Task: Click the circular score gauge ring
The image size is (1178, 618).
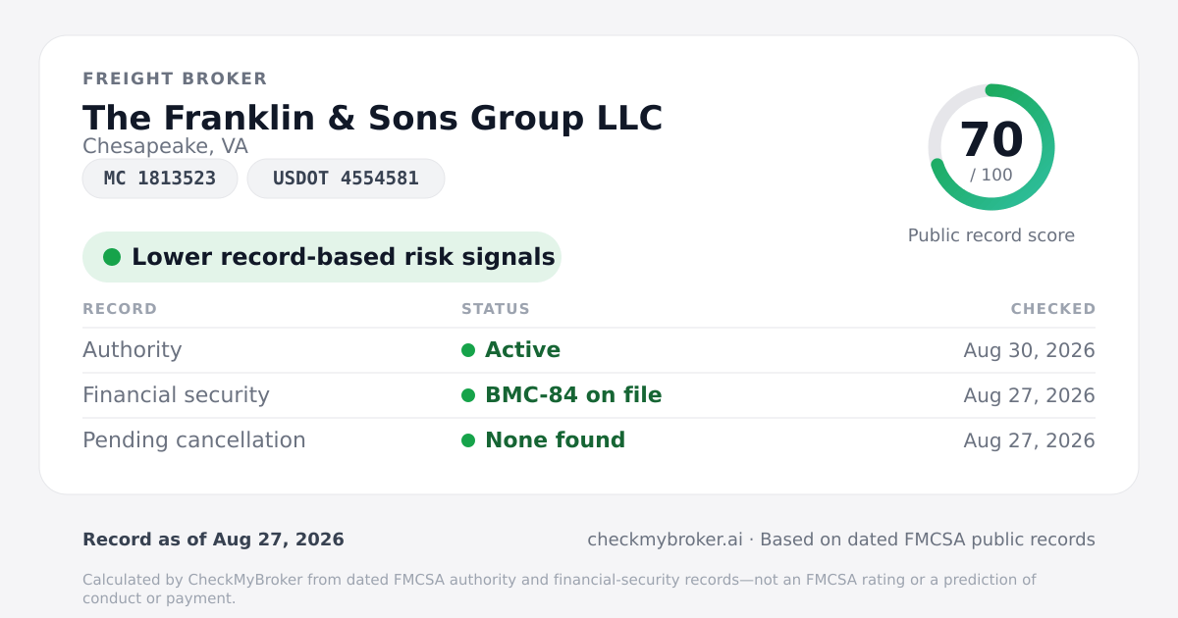Action: [991, 147]
